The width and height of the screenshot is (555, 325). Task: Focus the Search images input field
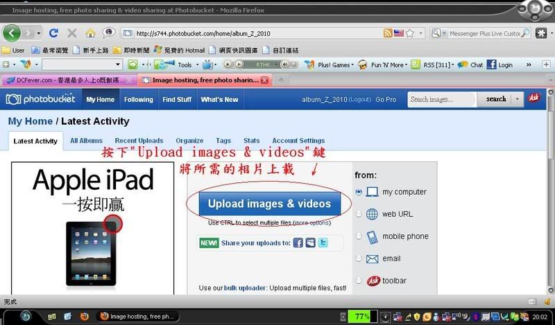(442, 99)
